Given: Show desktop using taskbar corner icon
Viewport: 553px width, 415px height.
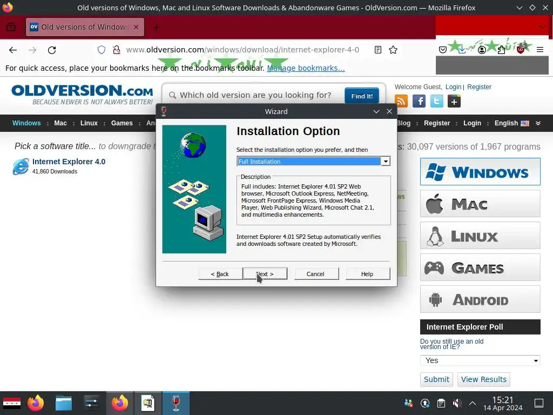Looking at the screenshot, I should (539, 403).
